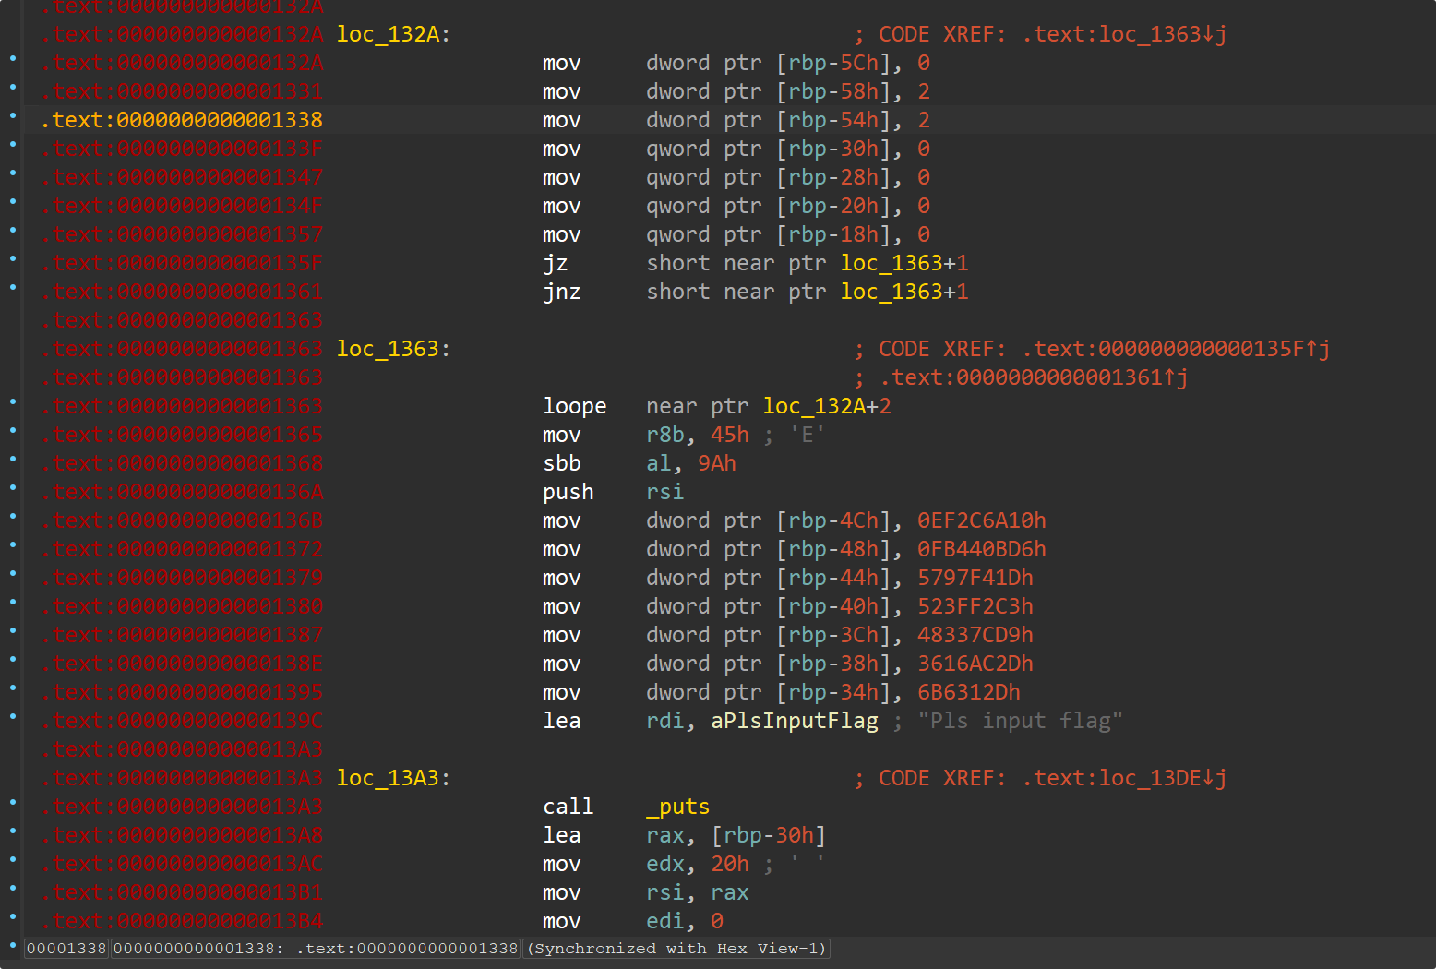The image size is (1436, 969).
Task: Select edi register in mov edi, 0
Action: click(665, 921)
